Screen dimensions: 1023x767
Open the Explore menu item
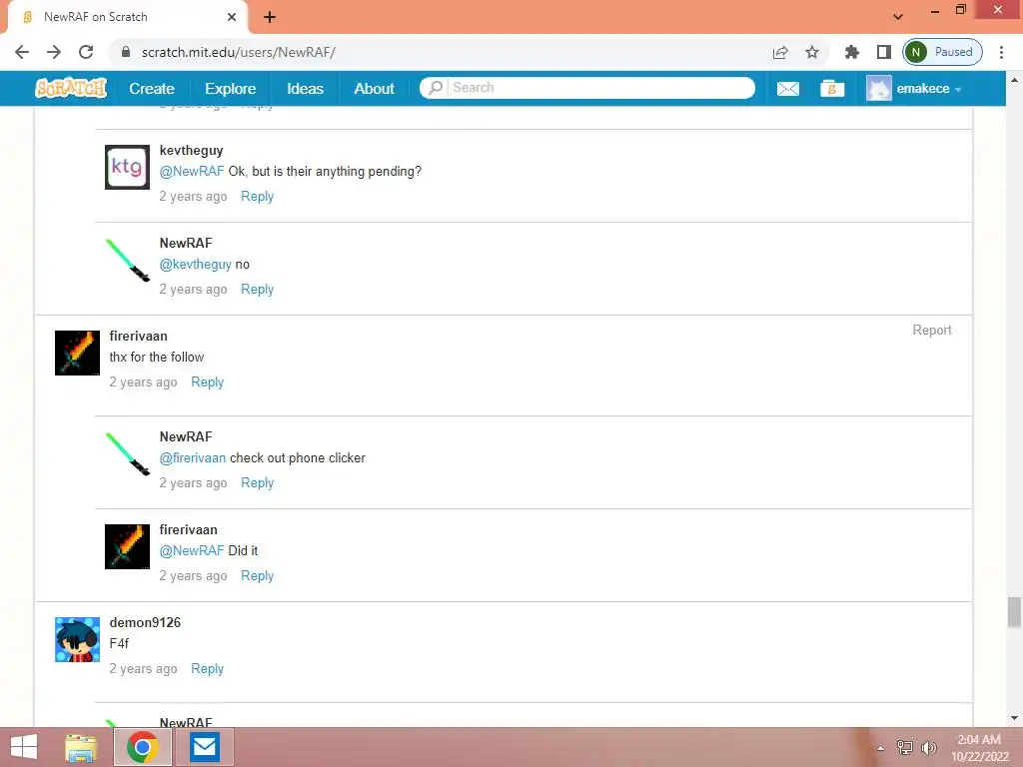click(231, 88)
